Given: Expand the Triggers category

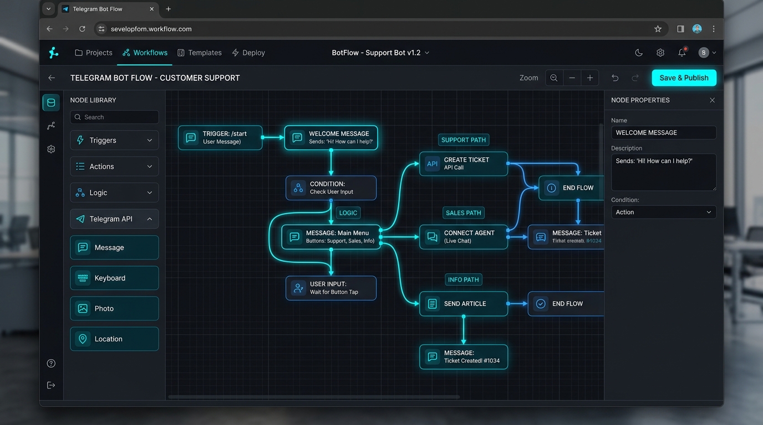Looking at the screenshot, I should (114, 141).
